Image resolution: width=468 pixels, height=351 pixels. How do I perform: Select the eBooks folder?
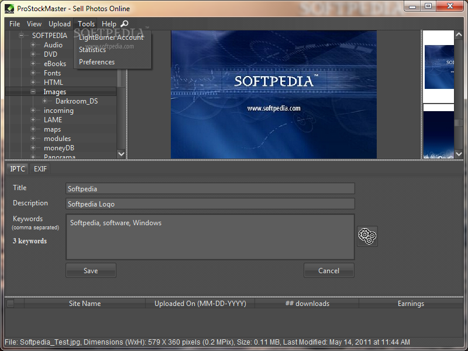[x=55, y=64]
